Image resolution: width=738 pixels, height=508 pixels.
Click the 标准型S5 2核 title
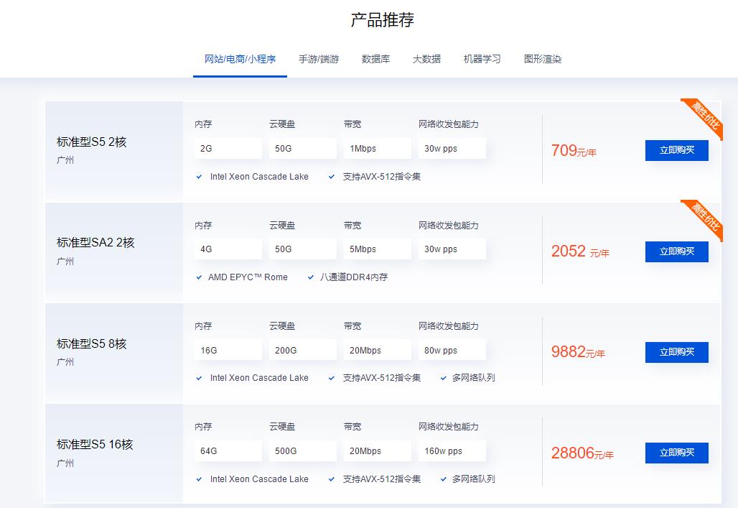(x=91, y=142)
